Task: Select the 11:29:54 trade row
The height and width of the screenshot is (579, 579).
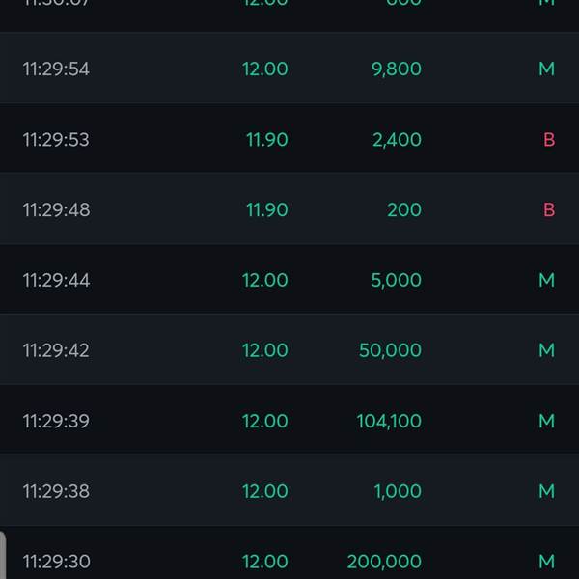Action: [x=289, y=68]
